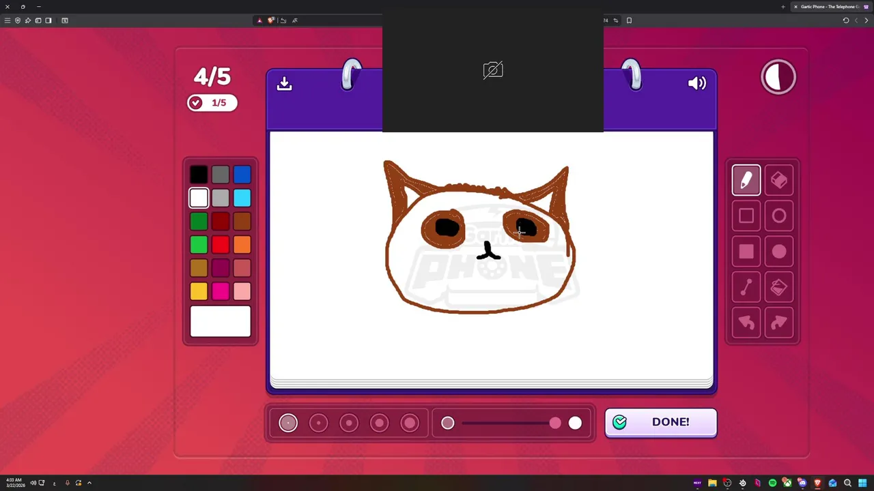This screenshot has width=874, height=491.
Task: Choose the filled ellipse shape tool
Action: pyautogui.click(x=779, y=252)
